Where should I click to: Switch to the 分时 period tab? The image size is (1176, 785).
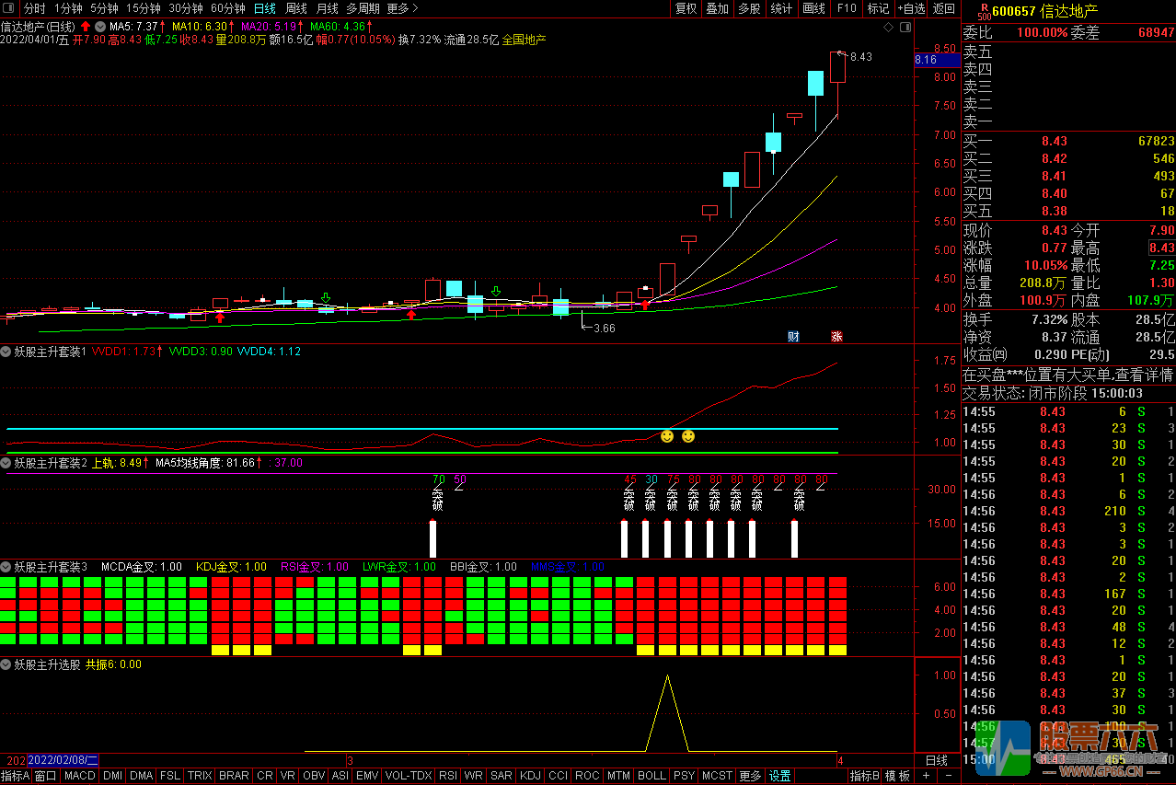(x=34, y=8)
